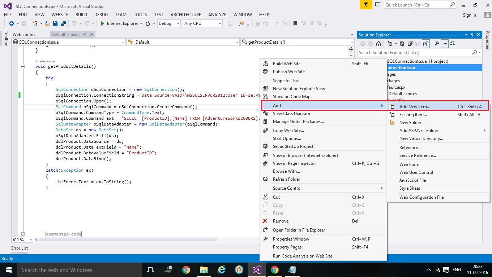Click the pin icon on the Default.aspx.cs tab
Screen dimensions: 492x277
pyautogui.click(x=85, y=35)
